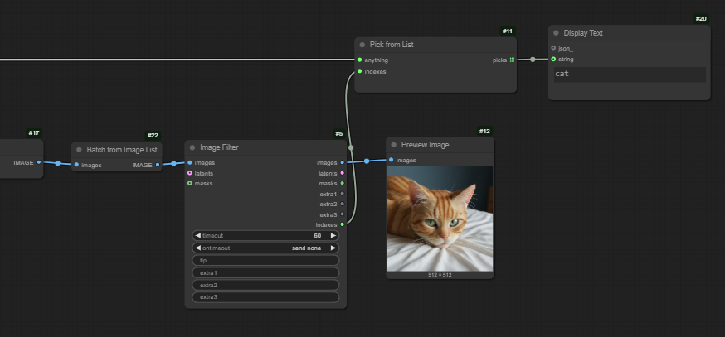Click the 'images' input socket on Preview Image

(x=392, y=160)
